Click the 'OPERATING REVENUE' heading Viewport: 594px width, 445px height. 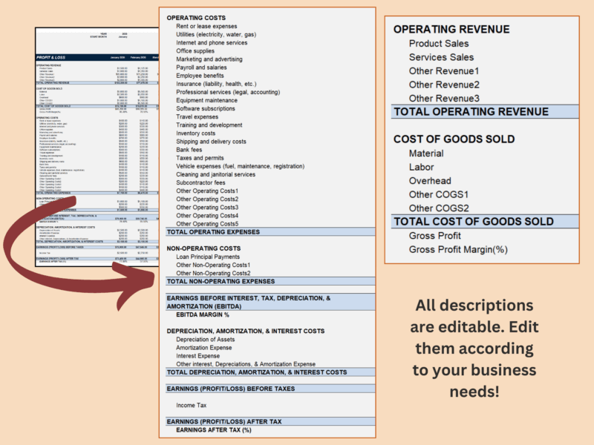tap(451, 29)
